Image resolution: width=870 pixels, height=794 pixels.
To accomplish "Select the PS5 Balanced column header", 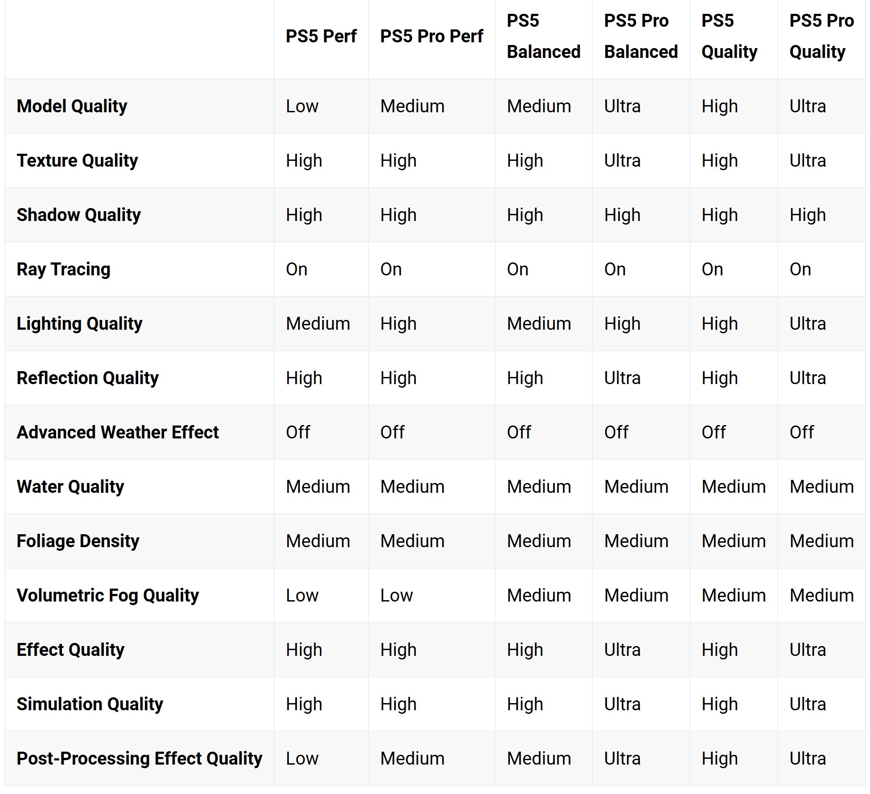I will [x=543, y=36].
